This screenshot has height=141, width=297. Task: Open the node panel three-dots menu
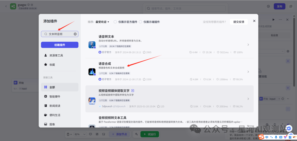coord(280,20)
